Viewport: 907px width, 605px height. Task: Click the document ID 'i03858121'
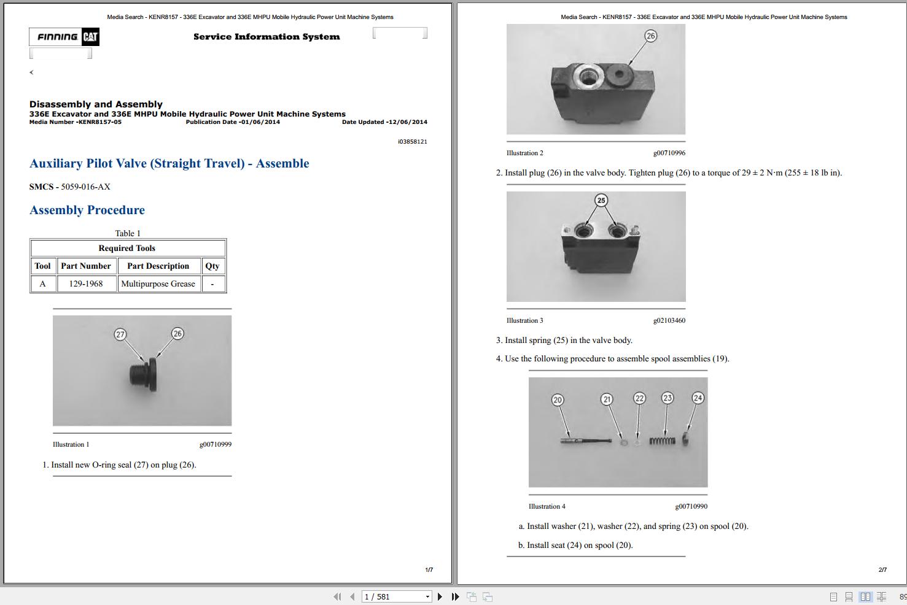[x=413, y=142]
